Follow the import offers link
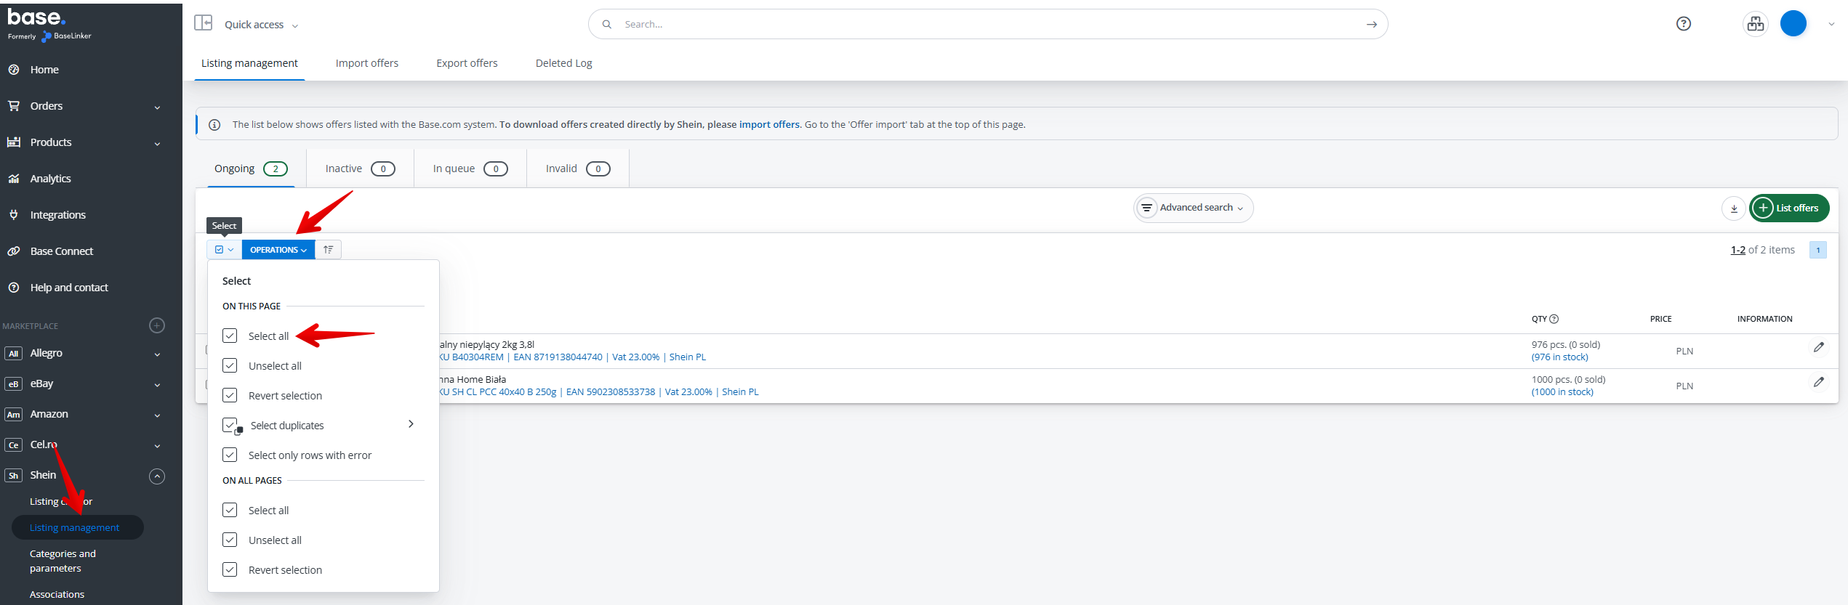The height and width of the screenshot is (605, 1848). click(x=768, y=125)
